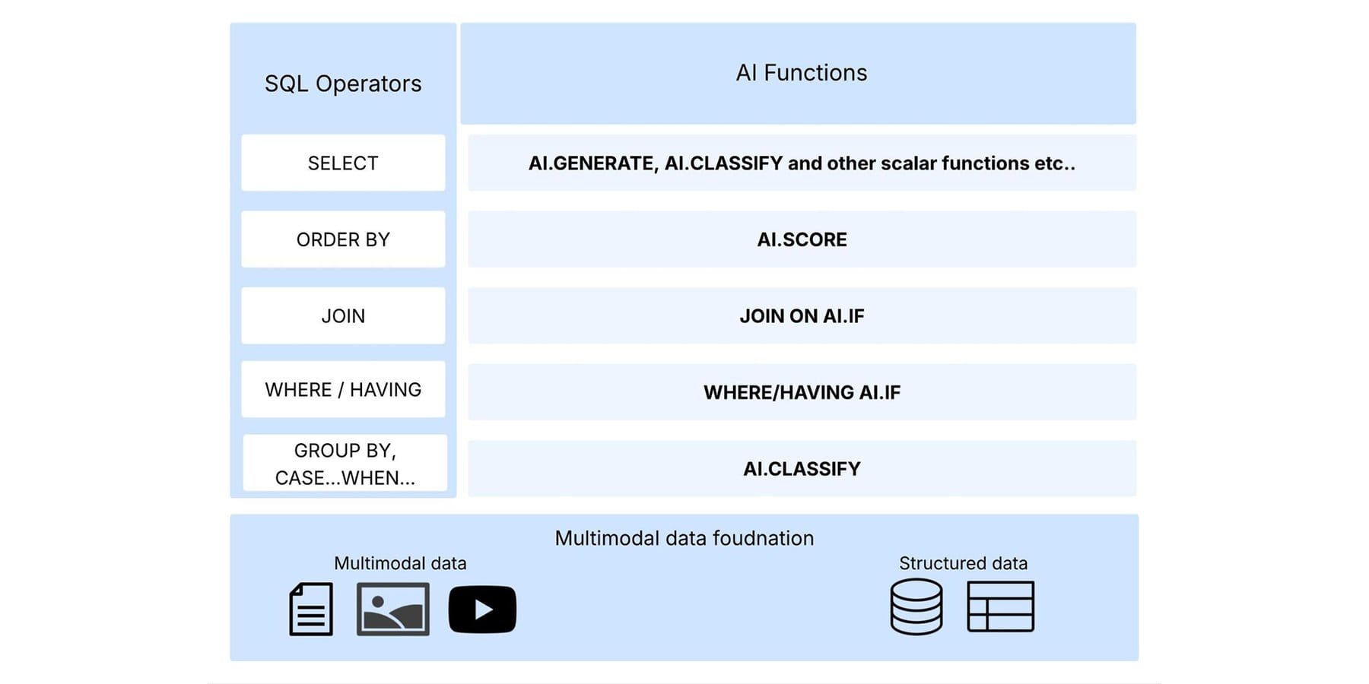Click the database cylinder icon

[x=916, y=606]
